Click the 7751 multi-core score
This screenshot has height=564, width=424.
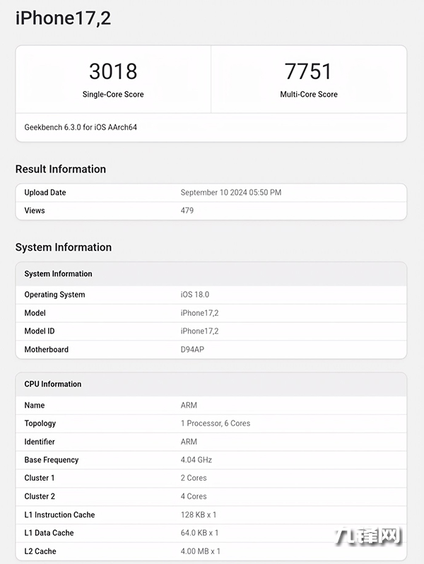pos(308,71)
